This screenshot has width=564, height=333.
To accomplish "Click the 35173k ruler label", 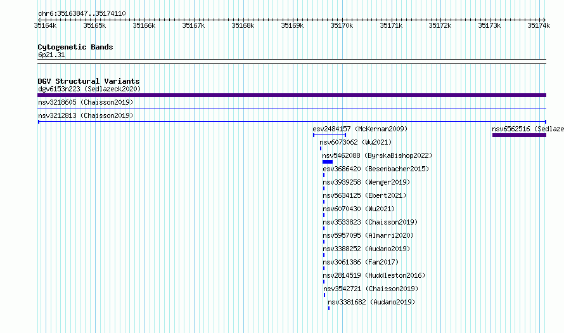I will 489,25.
